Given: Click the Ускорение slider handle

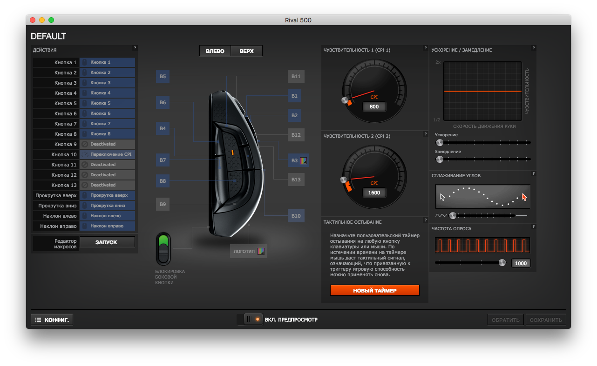Looking at the screenshot, I should click(439, 142).
